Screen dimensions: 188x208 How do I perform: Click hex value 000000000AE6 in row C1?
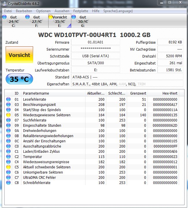pos(165,151)
